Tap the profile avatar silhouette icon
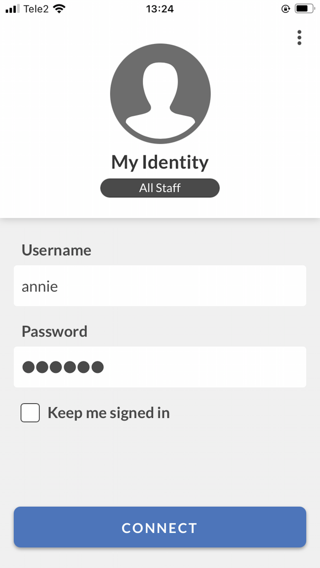 [x=160, y=93]
